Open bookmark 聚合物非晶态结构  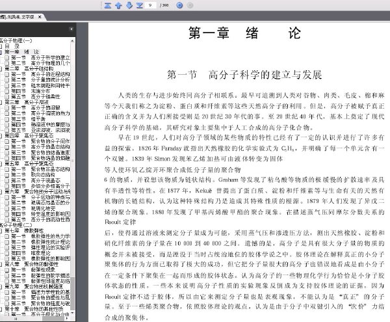(50, 169)
